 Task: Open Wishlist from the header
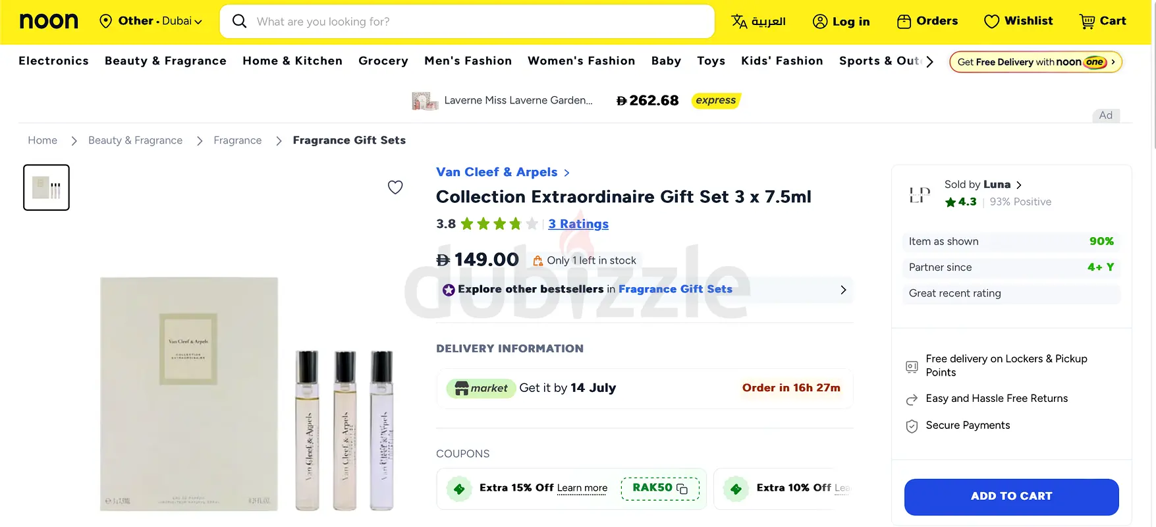point(1018,21)
